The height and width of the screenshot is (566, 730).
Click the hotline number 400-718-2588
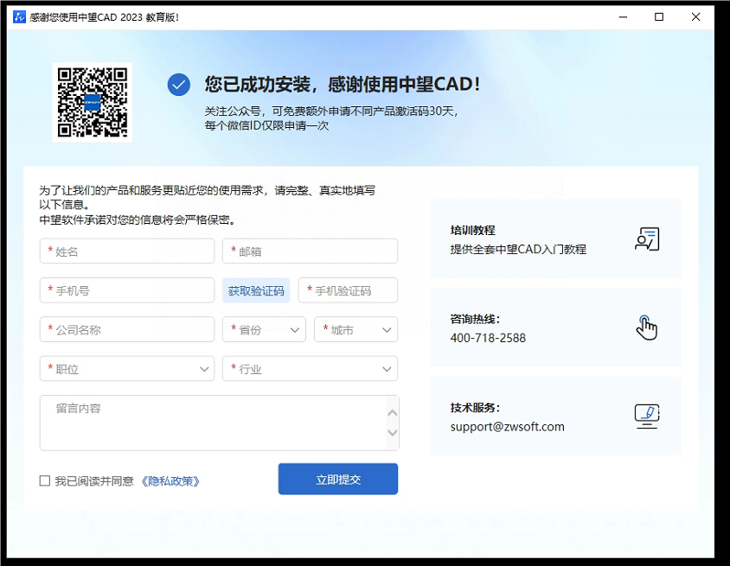point(488,338)
